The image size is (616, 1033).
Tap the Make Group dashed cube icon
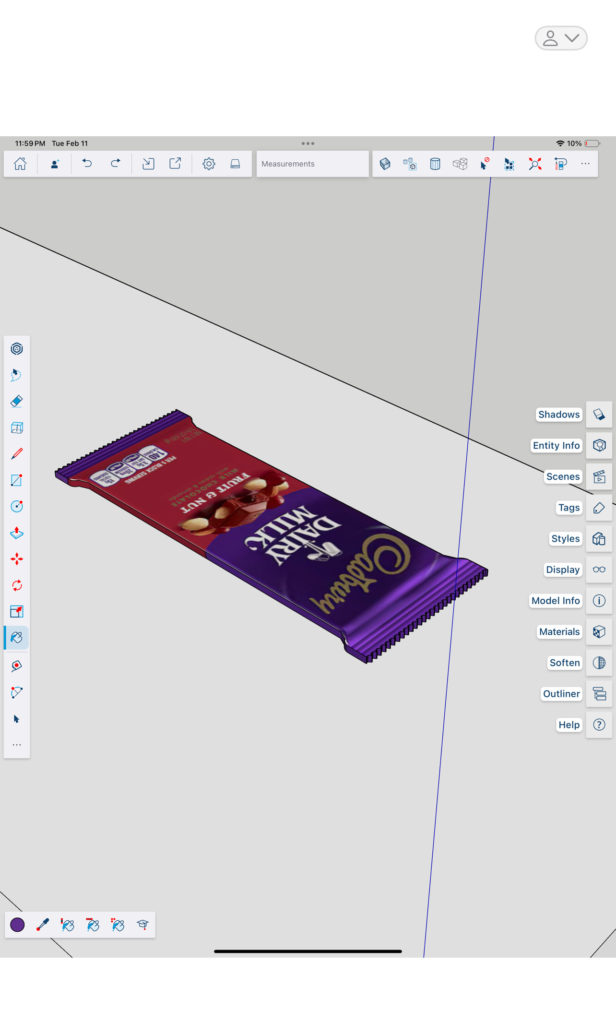(410, 164)
